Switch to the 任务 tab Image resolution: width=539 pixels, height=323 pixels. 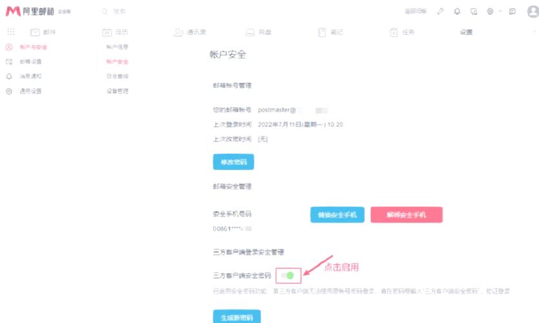(x=402, y=32)
